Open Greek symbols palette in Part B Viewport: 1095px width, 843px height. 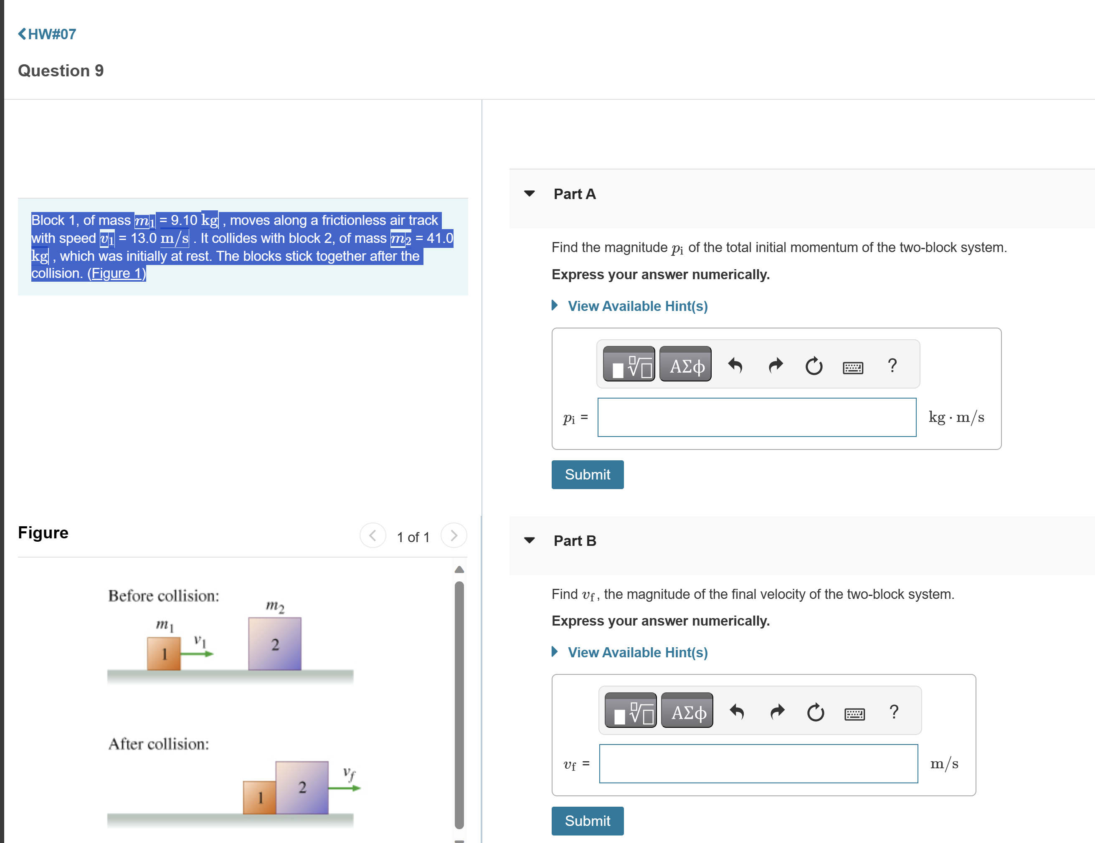tap(687, 711)
